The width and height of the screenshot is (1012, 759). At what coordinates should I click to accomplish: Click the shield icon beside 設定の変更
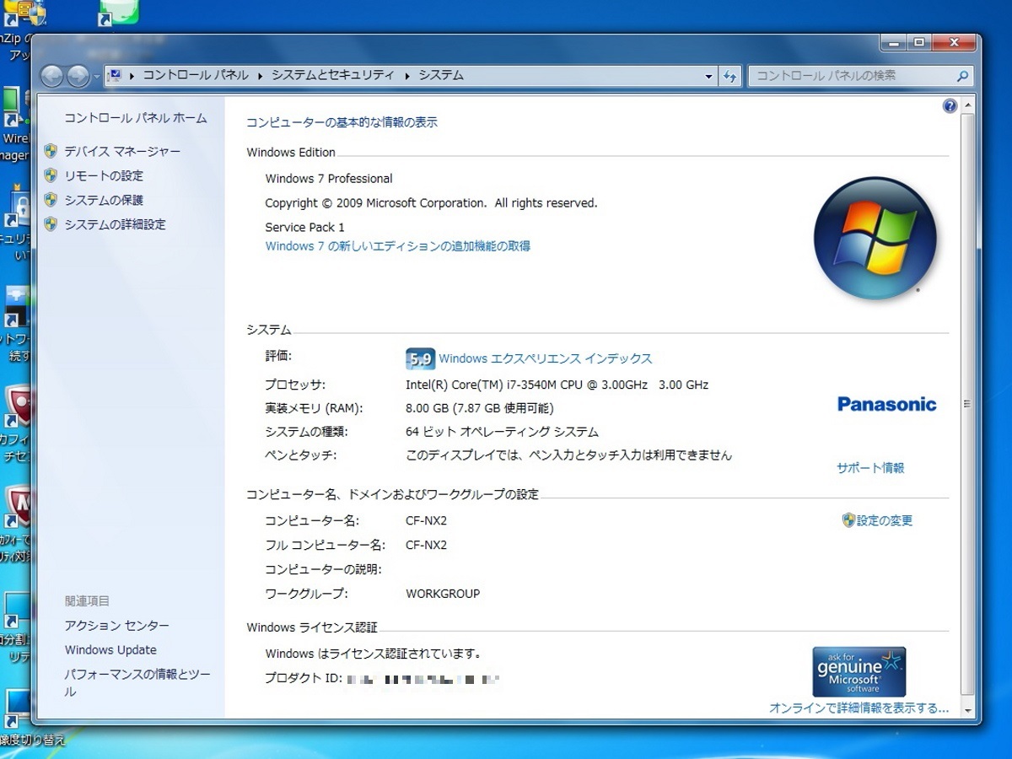pos(848,520)
